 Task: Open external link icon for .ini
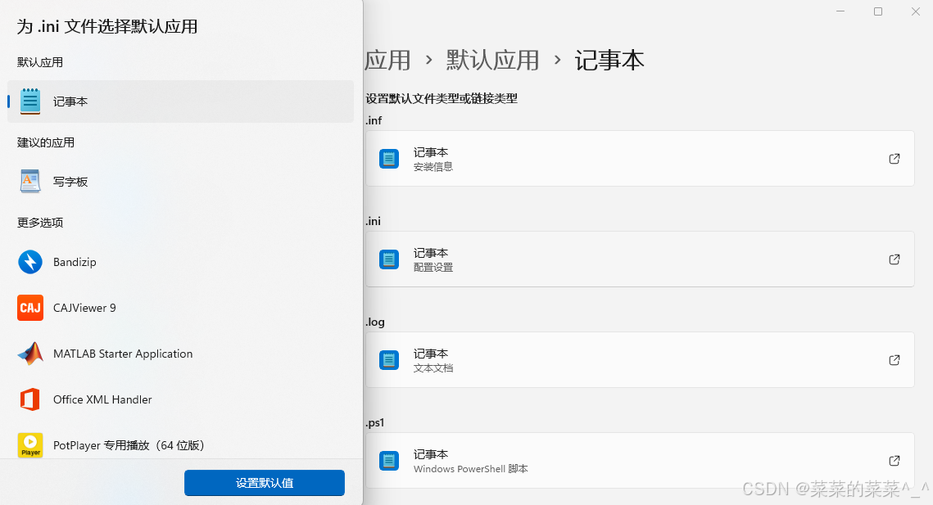pos(895,259)
